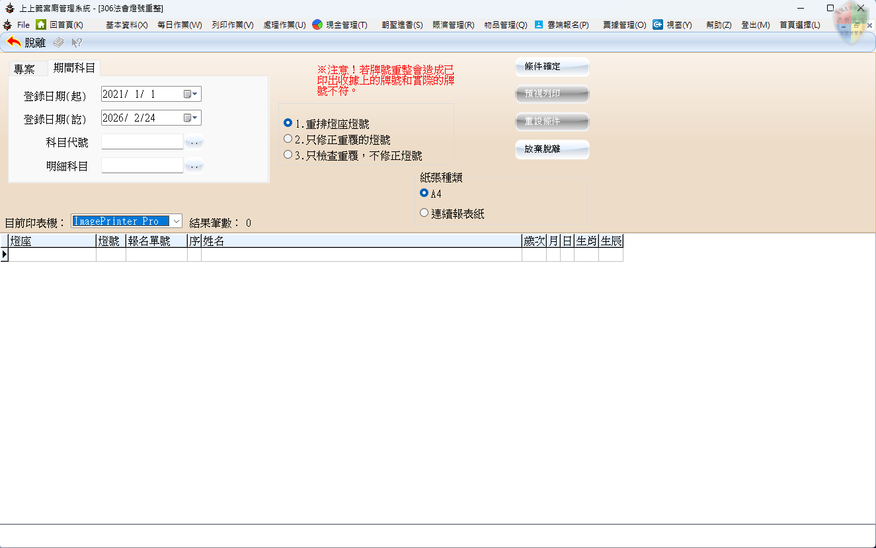Image resolution: width=876 pixels, height=548 pixels.
Task: Click the temple icon left of File
Action: click(x=7, y=24)
